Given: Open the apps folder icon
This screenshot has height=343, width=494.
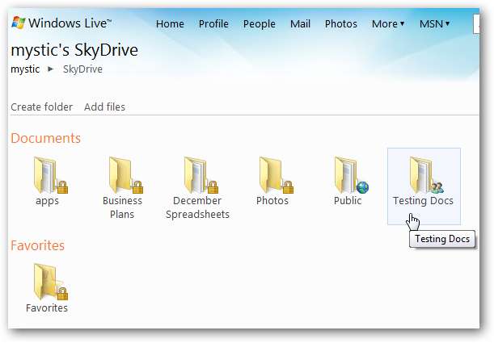Looking at the screenshot, I should (x=50, y=175).
